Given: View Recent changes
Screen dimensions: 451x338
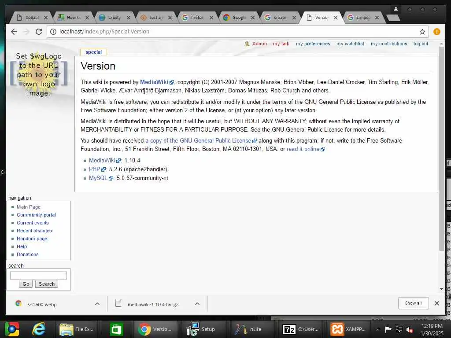Looking at the screenshot, I should (34, 231).
